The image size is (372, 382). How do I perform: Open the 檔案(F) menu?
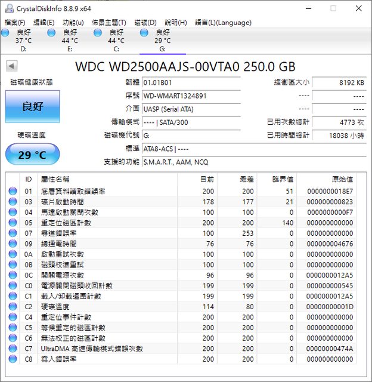(15, 22)
